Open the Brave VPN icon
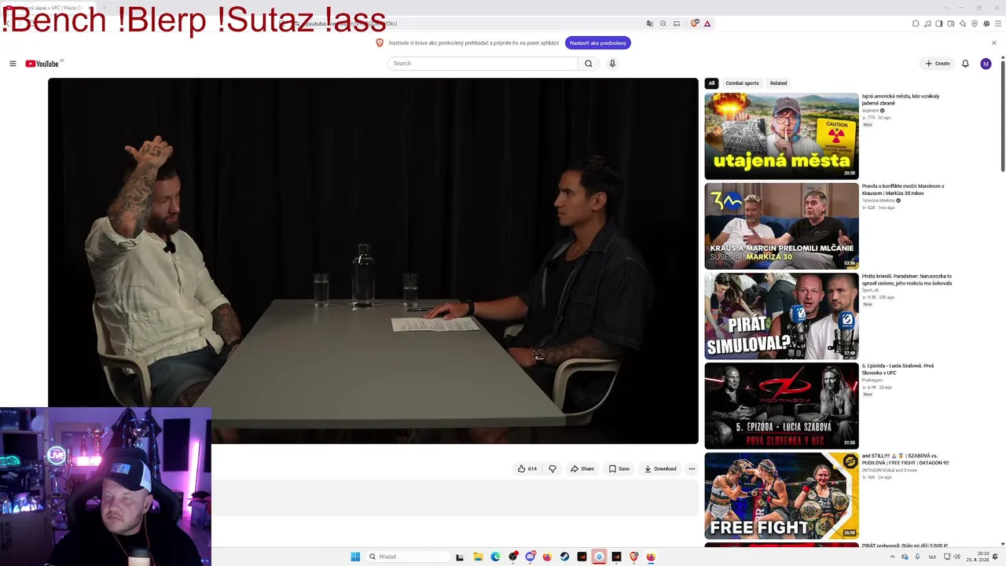The width and height of the screenshot is (1006, 566). coord(975,24)
